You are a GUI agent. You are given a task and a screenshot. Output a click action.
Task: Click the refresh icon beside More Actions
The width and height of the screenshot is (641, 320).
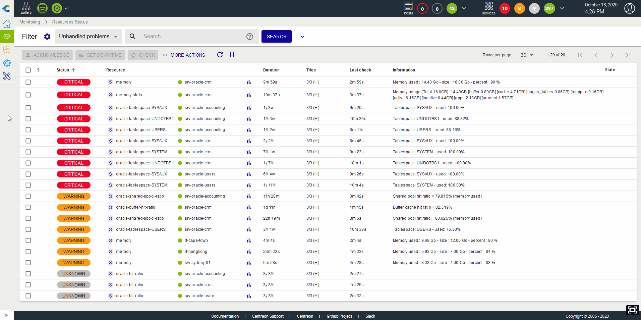click(220, 55)
